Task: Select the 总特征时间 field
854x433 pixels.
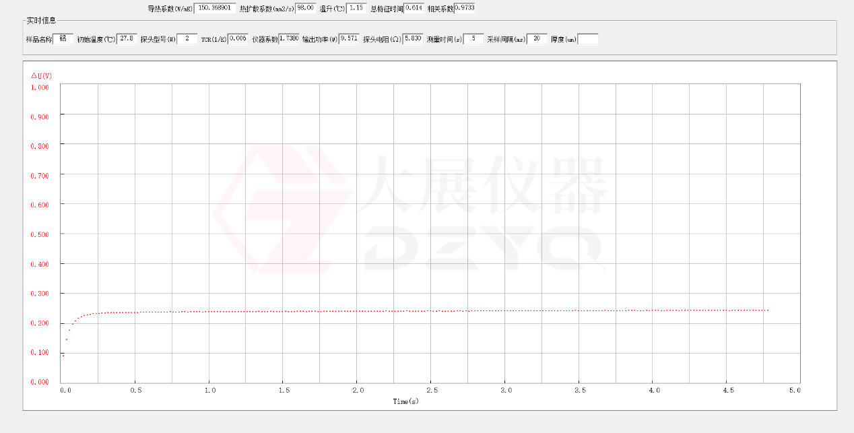Action: pos(413,8)
